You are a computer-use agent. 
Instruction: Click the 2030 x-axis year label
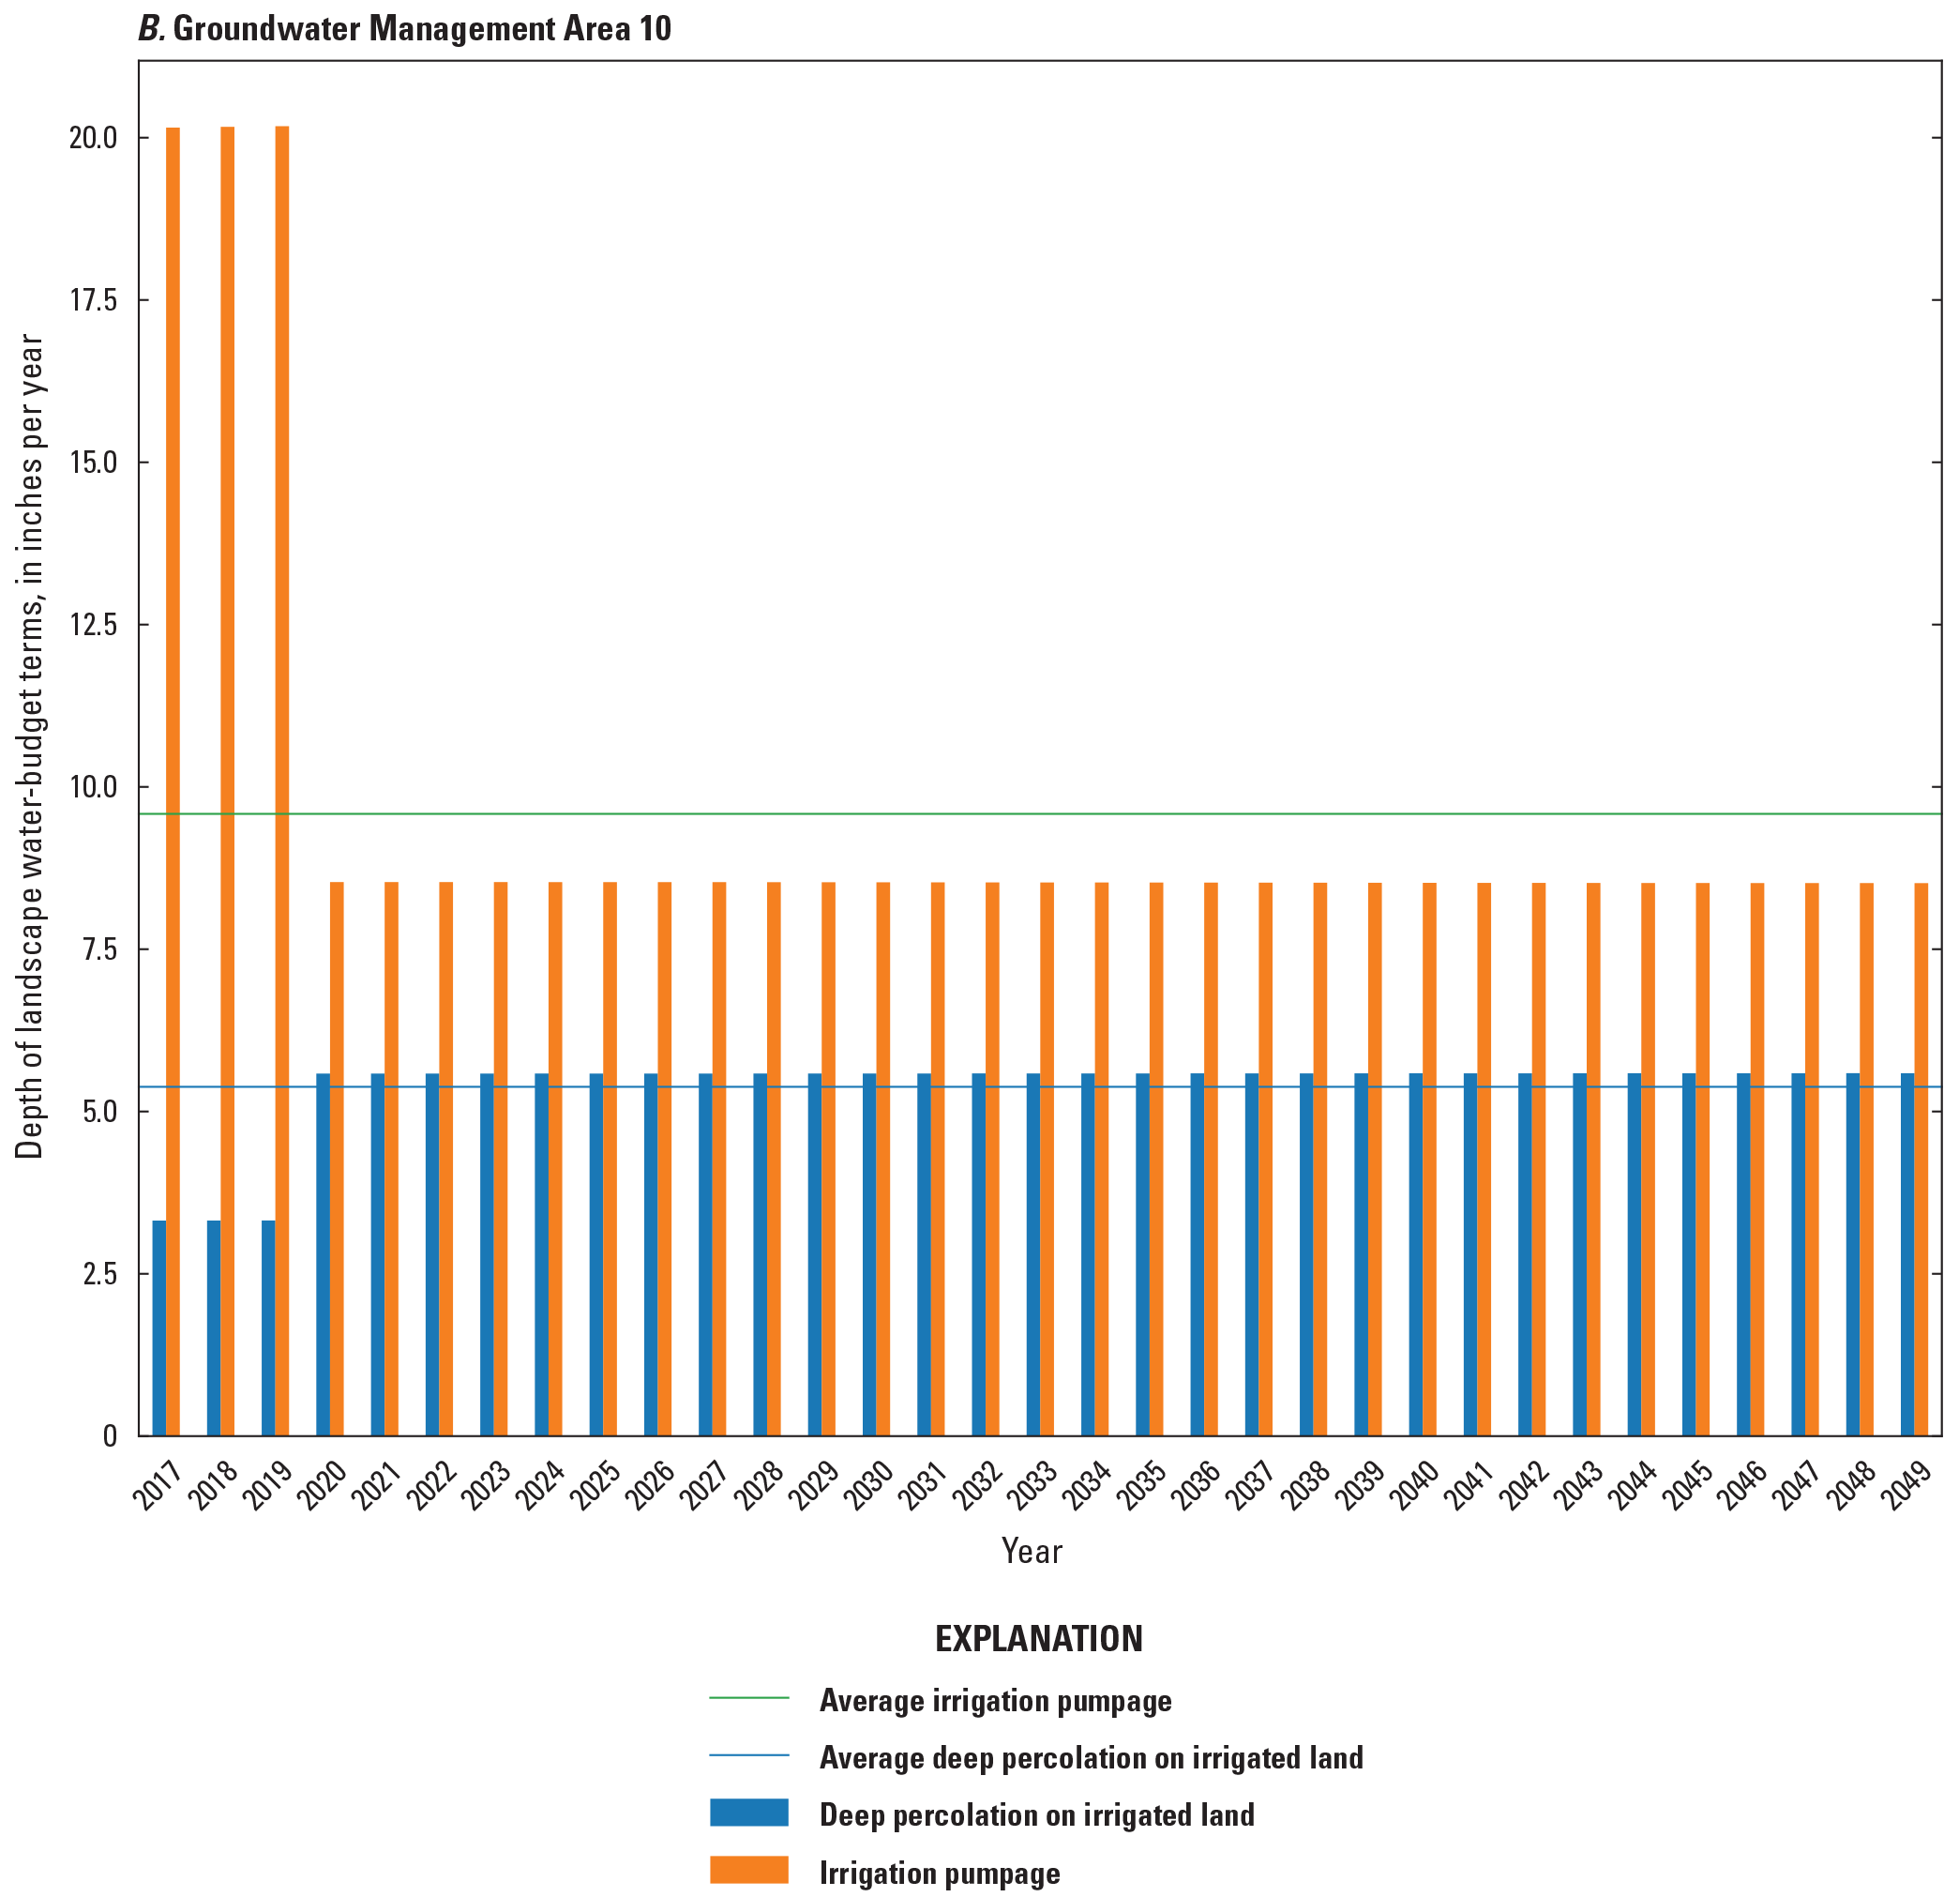click(x=869, y=1487)
